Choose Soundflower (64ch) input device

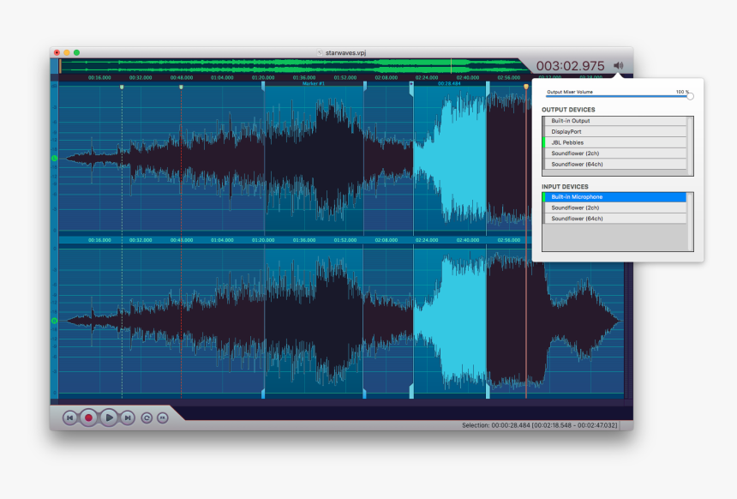point(614,219)
